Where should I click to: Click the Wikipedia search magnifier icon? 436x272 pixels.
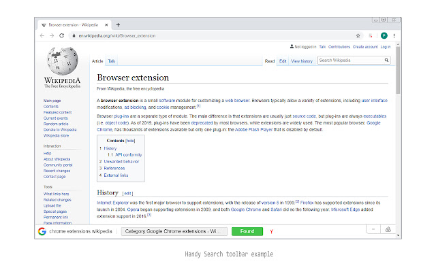[386, 61]
